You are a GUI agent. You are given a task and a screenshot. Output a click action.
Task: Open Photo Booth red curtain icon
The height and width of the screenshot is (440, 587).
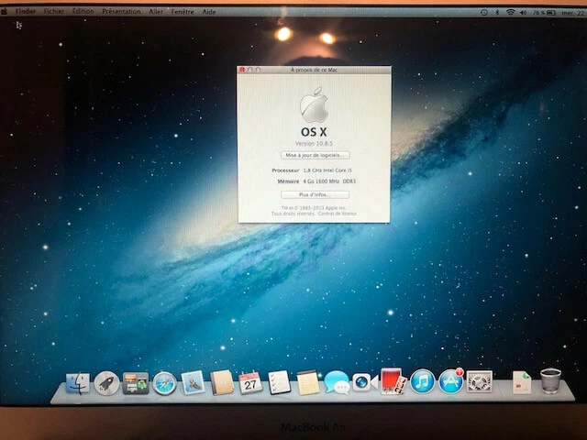pyautogui.click(x=393, y=381)
